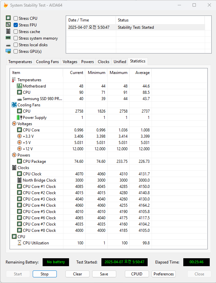Stop the stability test

coord(45,274)
